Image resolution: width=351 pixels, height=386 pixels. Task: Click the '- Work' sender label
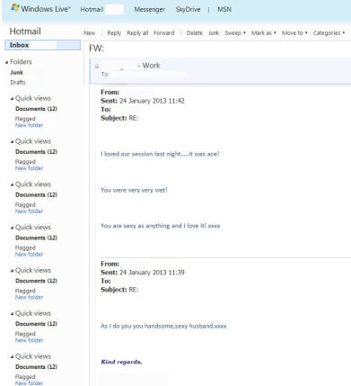pos(149,66)
